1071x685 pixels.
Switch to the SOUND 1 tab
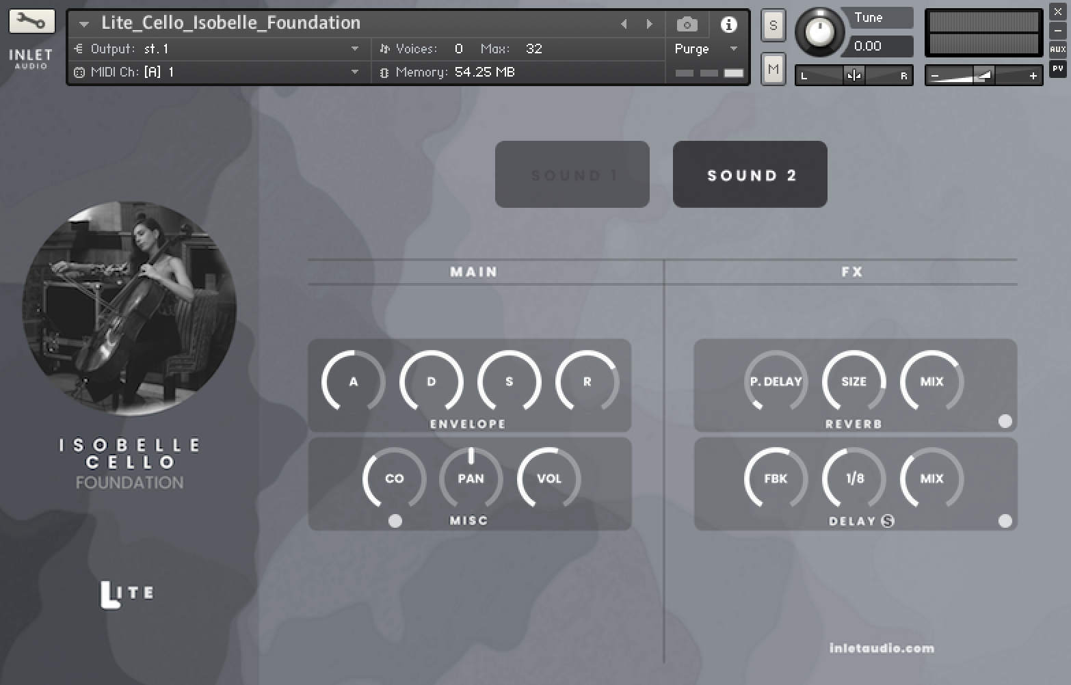pyautogui.click(x=572, y=174)
